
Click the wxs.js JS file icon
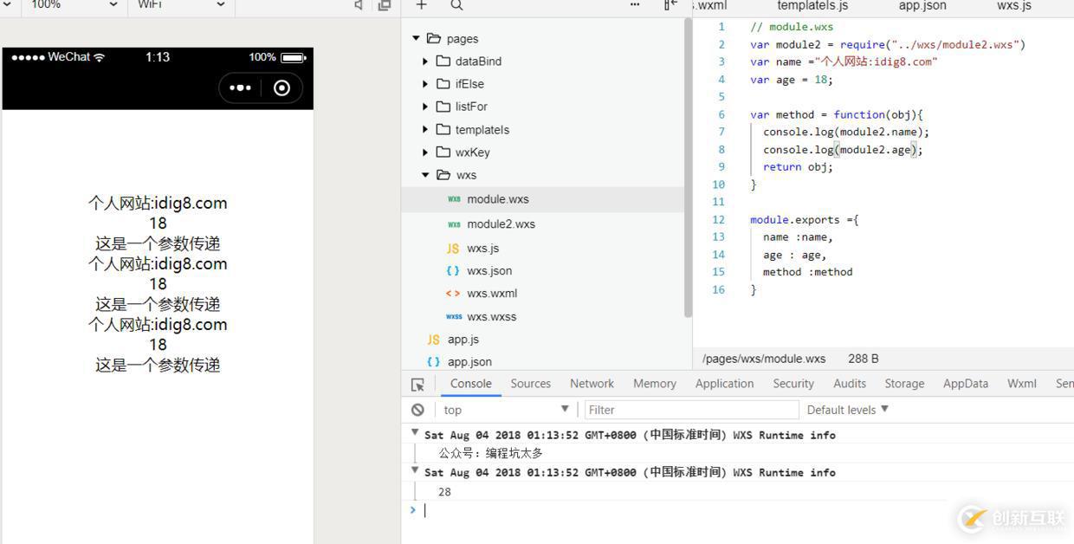pyautogui.click(x=453, y=249)
